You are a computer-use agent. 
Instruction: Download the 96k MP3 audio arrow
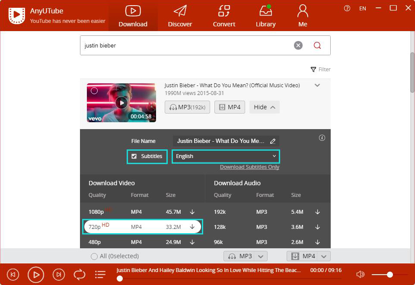pyautogui.click(x=318, y=242)
